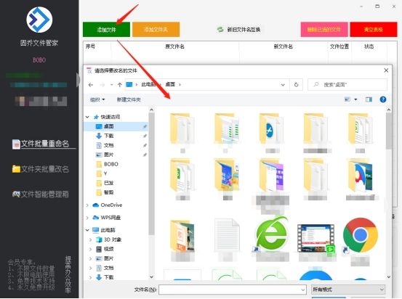402x299 pixels.
Task: Select the BOBO folder in tree
Action: coord(111,164)
